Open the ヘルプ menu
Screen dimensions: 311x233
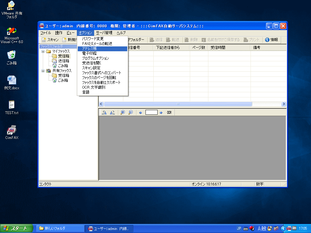(x=121, y=33)
